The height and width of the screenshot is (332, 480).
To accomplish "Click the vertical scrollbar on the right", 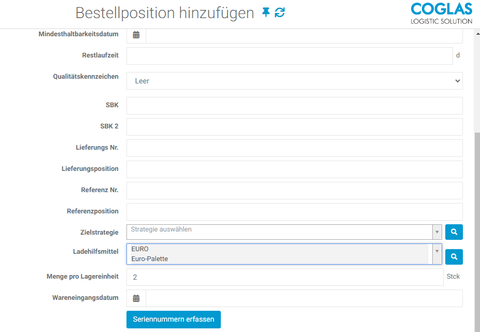I will point(477,207).
